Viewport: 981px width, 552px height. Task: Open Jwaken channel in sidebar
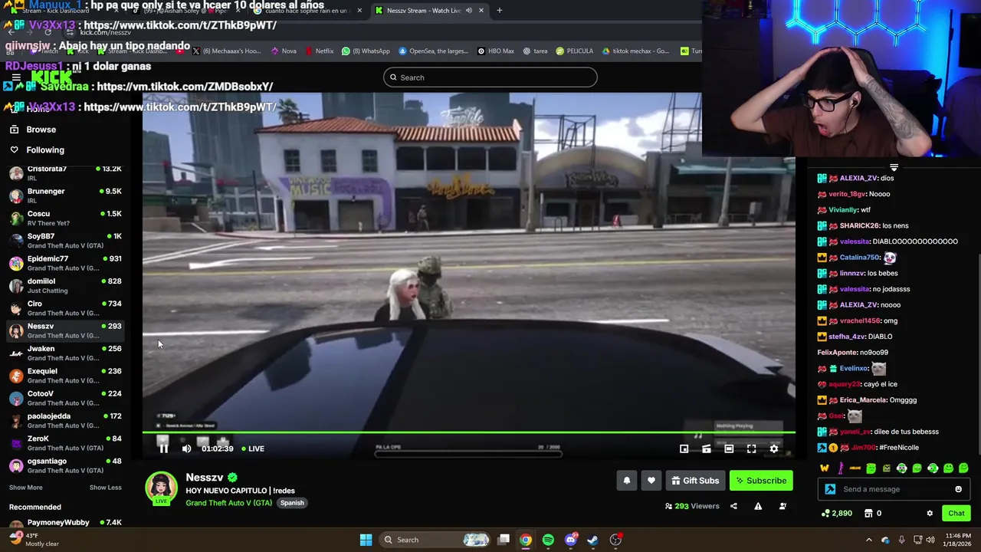(65, 353)
